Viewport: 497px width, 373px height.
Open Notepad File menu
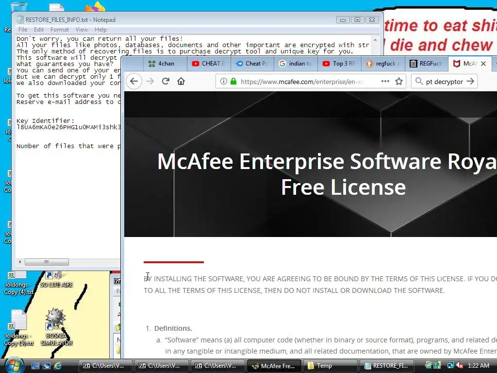pos(23,30)
